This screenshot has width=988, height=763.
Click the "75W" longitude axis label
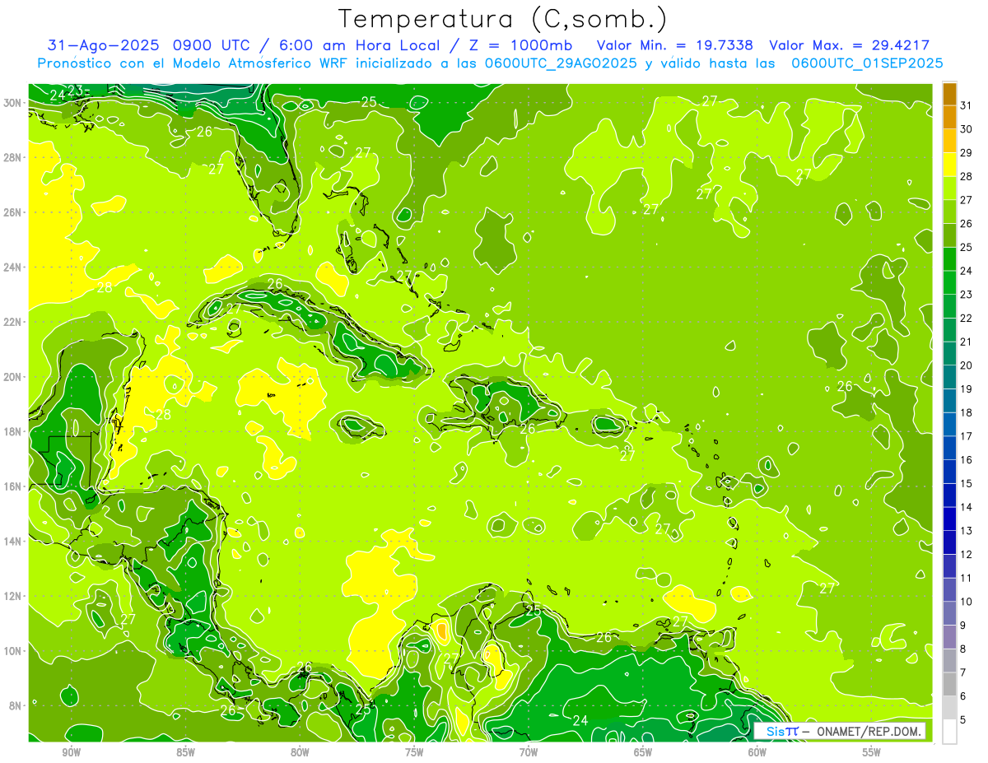coord(414,752)
